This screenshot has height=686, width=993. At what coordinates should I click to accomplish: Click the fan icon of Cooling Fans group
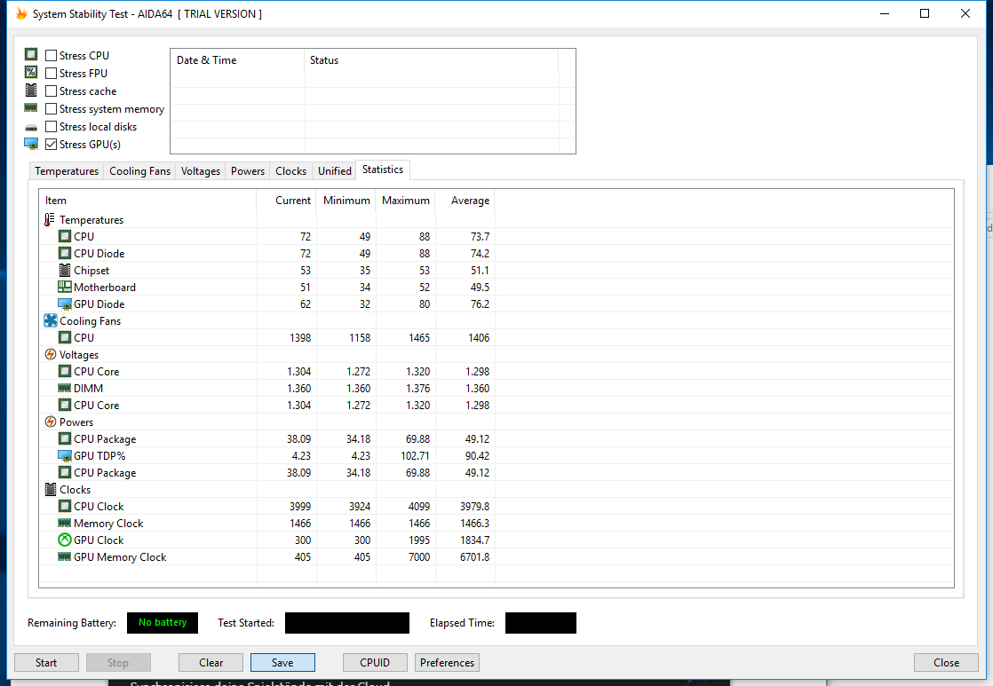pos(51,320)
